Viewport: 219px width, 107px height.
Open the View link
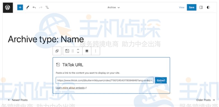182,7
